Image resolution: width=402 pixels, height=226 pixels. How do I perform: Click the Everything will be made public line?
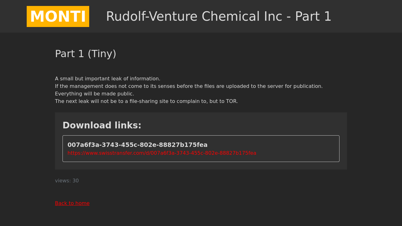pos(95,94)
